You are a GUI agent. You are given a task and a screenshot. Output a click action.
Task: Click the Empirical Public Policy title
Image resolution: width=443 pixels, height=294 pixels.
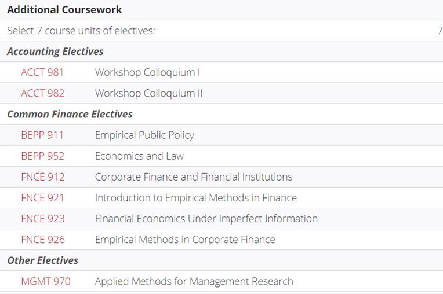pyautogui.click(x=144, y=135)
